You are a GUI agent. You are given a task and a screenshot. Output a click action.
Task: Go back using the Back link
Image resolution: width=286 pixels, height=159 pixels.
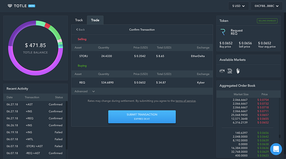click(80, 30)
